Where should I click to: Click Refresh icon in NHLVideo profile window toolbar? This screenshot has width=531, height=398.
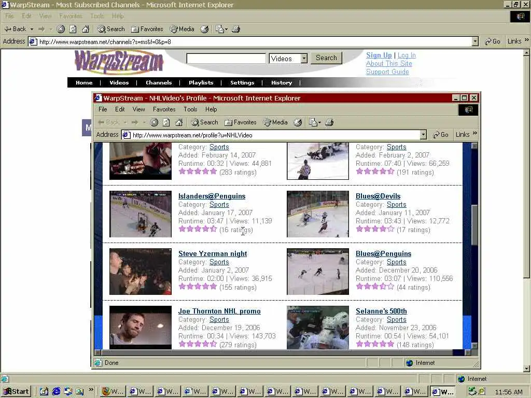click(166, 122)
